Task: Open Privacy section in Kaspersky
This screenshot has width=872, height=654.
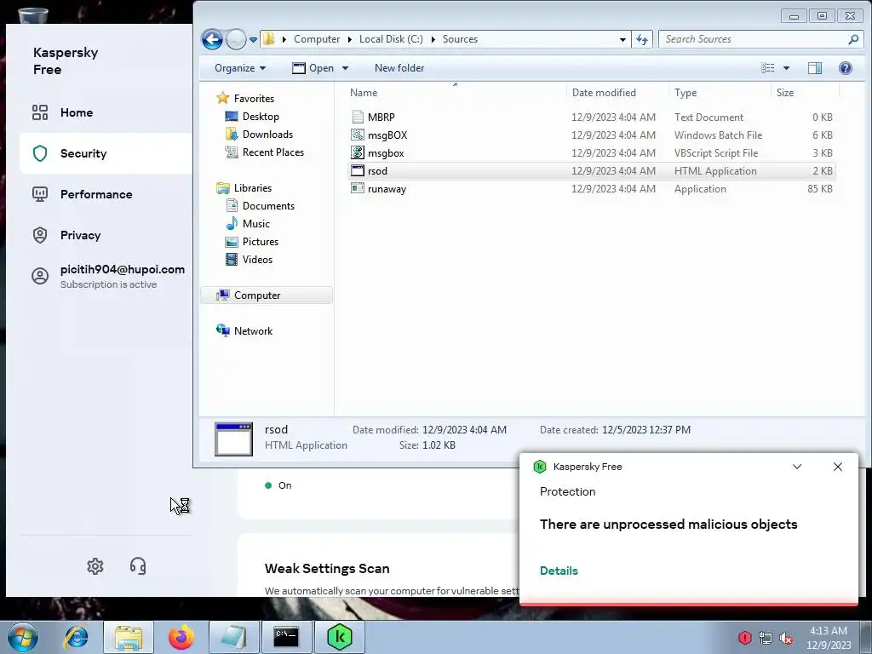Action: pos(80,235)
